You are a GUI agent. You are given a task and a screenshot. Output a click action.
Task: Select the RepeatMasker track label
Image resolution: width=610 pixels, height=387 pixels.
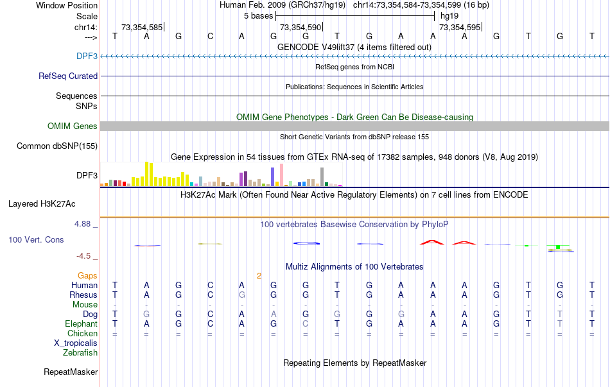coord(71,372)
